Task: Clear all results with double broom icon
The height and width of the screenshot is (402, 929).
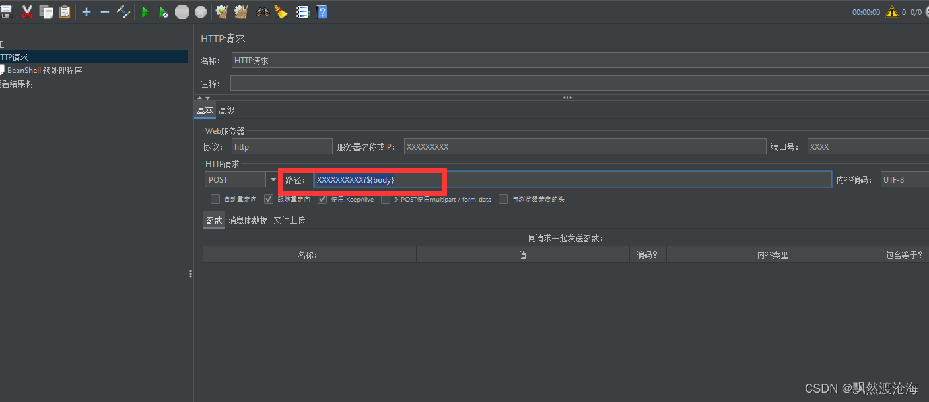Action: point(241,12)
